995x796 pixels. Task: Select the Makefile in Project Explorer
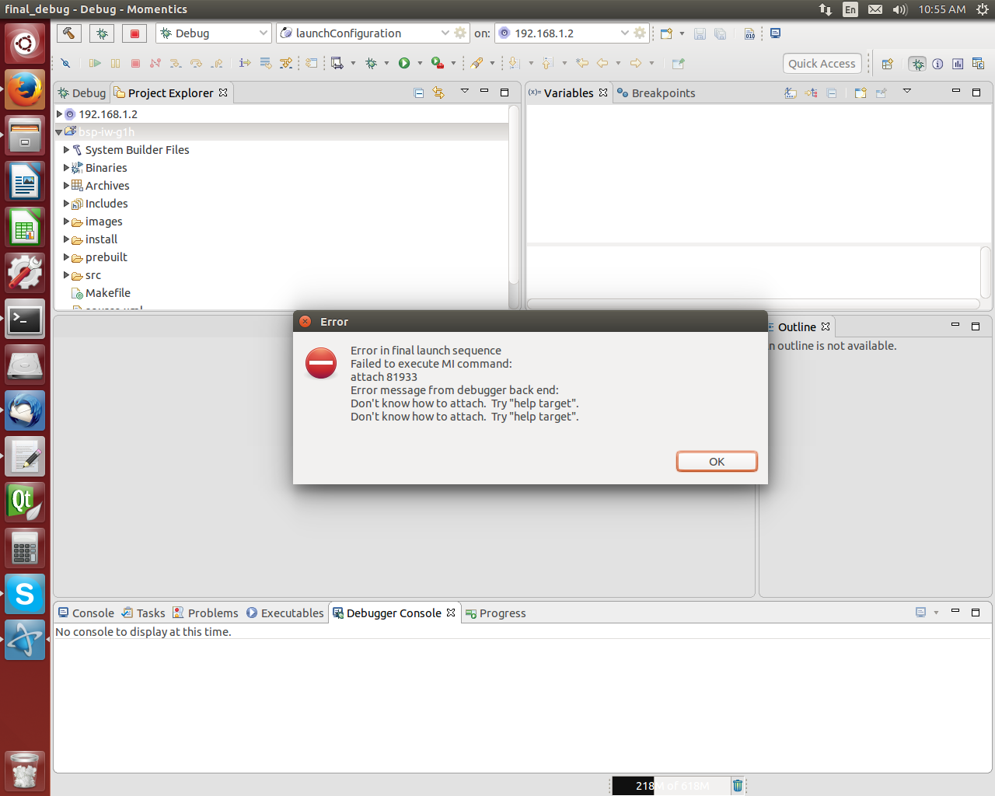(107, 293)
